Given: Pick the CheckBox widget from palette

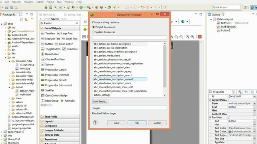Looking at the screenshot, I should 70,49.
